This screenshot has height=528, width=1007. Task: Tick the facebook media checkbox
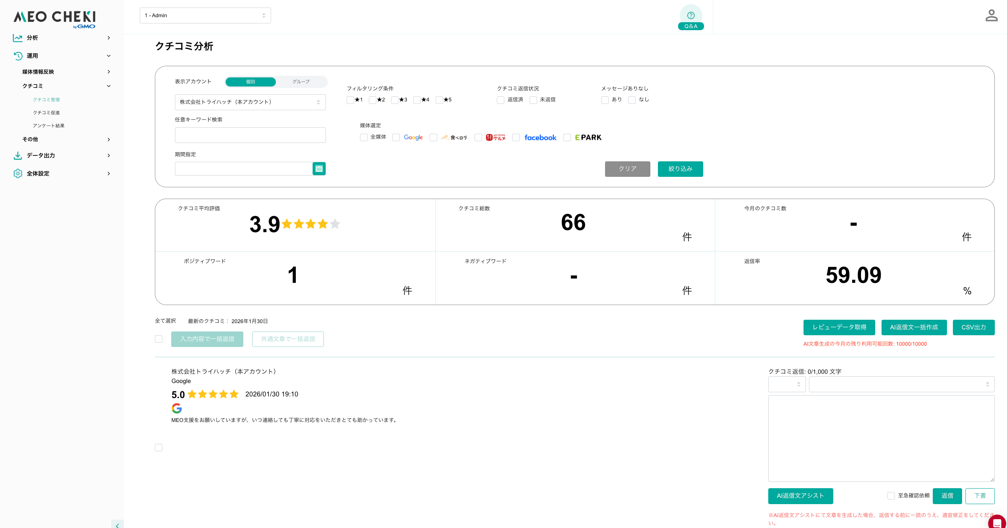[x=516, y=137]
